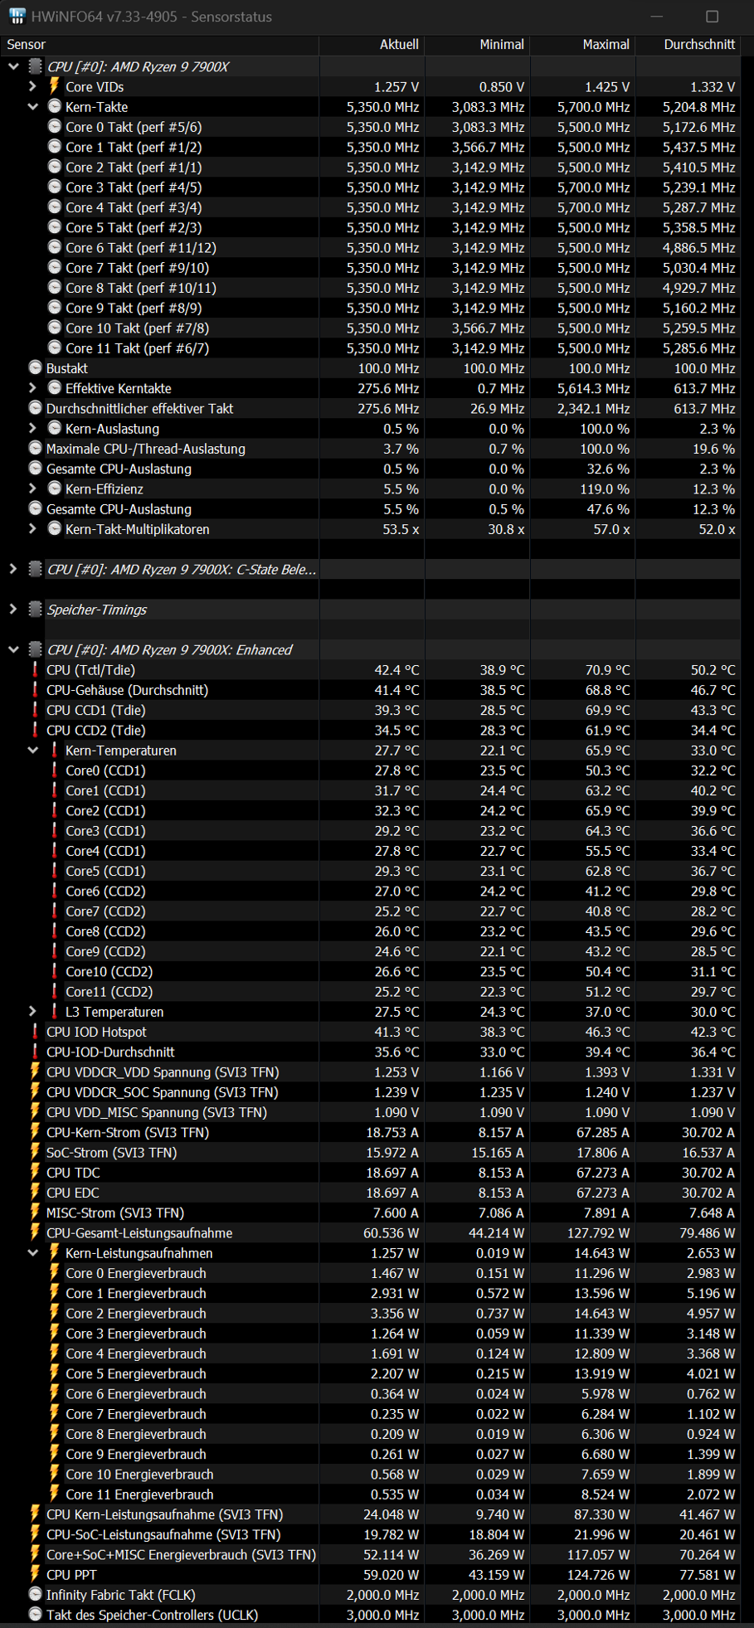The width and height of the screenshot is (754, 1628).
Task: Click the Maximal column header
Action: [x=583, y=44]
